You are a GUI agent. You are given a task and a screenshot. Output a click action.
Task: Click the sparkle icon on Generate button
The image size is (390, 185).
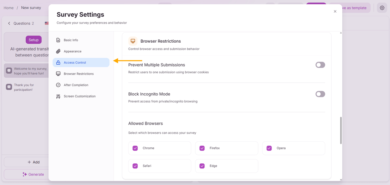(25, 174)
